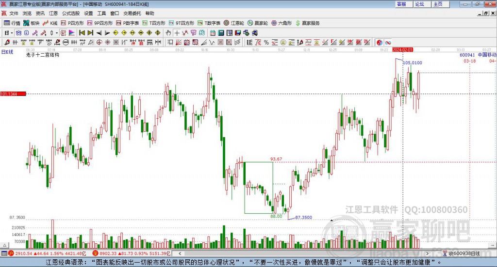This screenshot has height=267, width=497.
Task: Open the 日 period dropdown
Action: [9, 33]
